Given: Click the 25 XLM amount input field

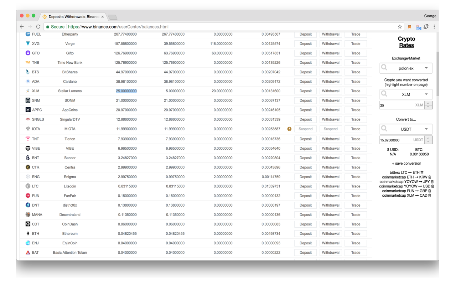Looking at the screenshot, I should (x=402, y=105).
